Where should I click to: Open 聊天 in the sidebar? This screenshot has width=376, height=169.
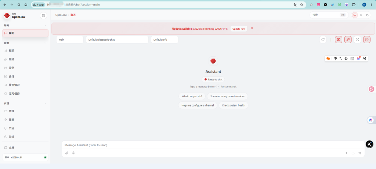pyautogui.click(x=25, y=33)
